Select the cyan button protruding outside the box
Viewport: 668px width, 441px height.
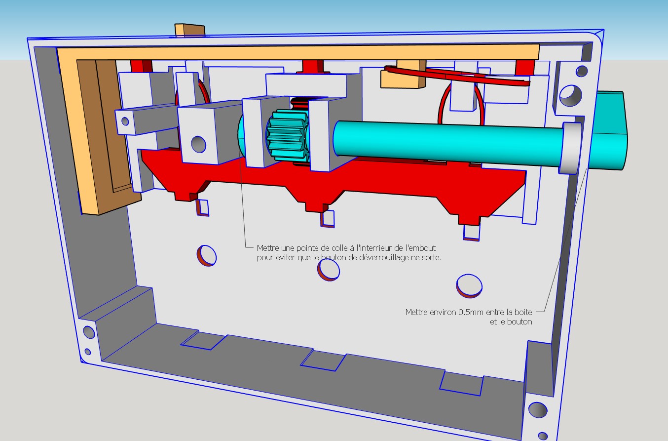tap(610, 131)
